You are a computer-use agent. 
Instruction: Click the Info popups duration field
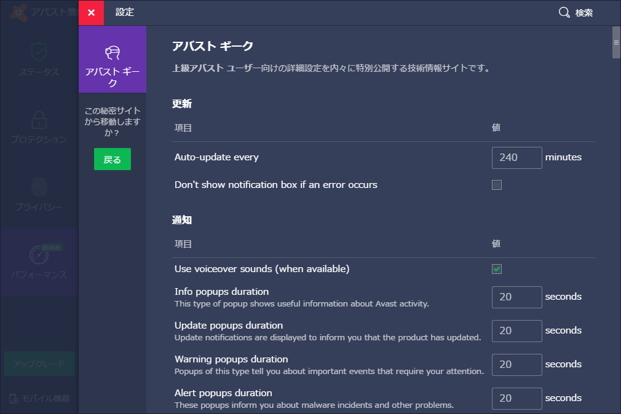point(516,297)
